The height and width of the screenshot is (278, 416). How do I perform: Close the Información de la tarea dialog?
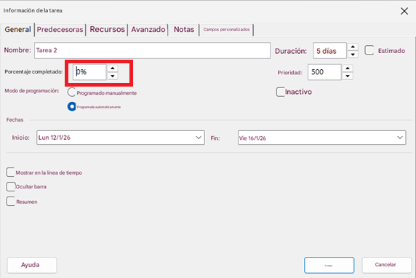(404, 11)
